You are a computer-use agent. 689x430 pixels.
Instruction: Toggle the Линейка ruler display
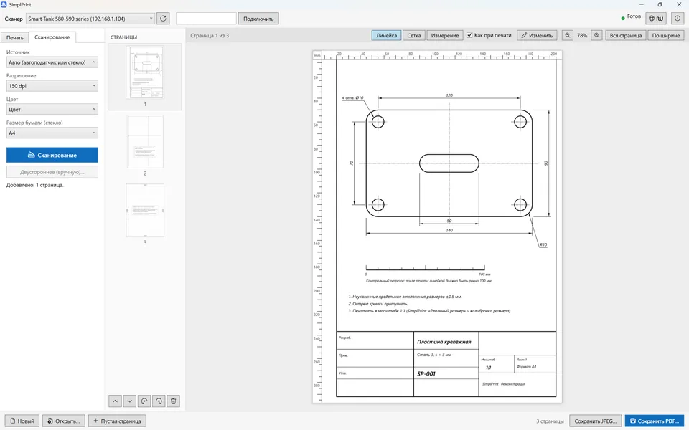pyautogui.click(x=386, y=35)
